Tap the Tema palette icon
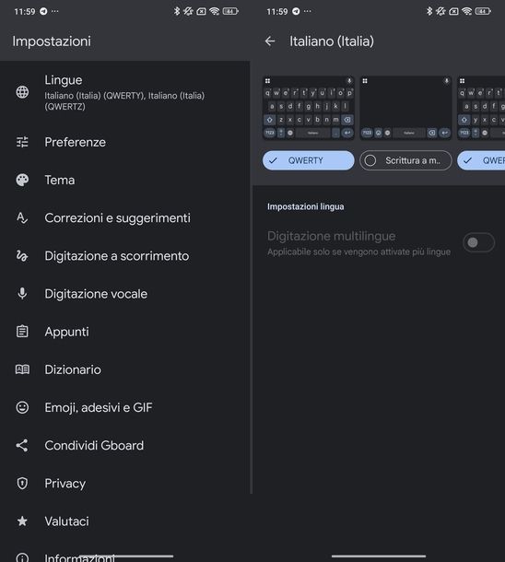This screenshot has width=505, height=562. point(22,180)
